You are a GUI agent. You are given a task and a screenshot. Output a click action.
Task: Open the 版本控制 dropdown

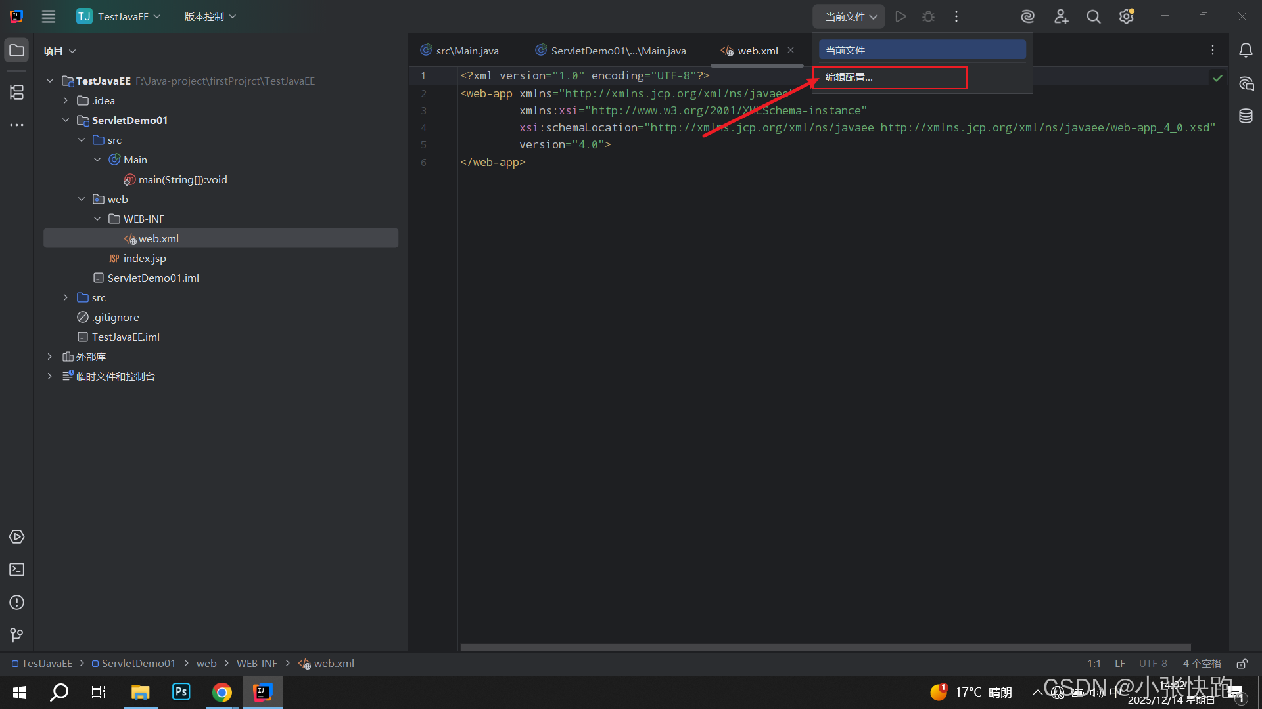(210, 16)
